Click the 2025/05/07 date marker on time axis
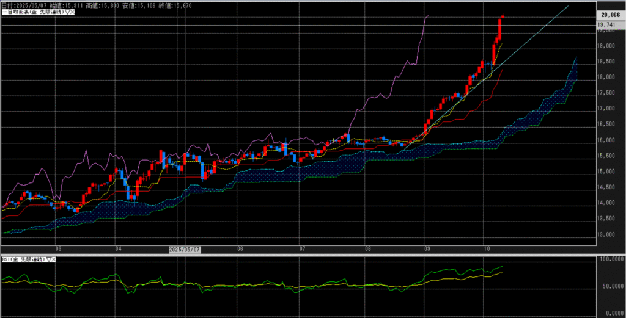Image resolution: width=626 pixels, height=318 pixels. [185, 249]
